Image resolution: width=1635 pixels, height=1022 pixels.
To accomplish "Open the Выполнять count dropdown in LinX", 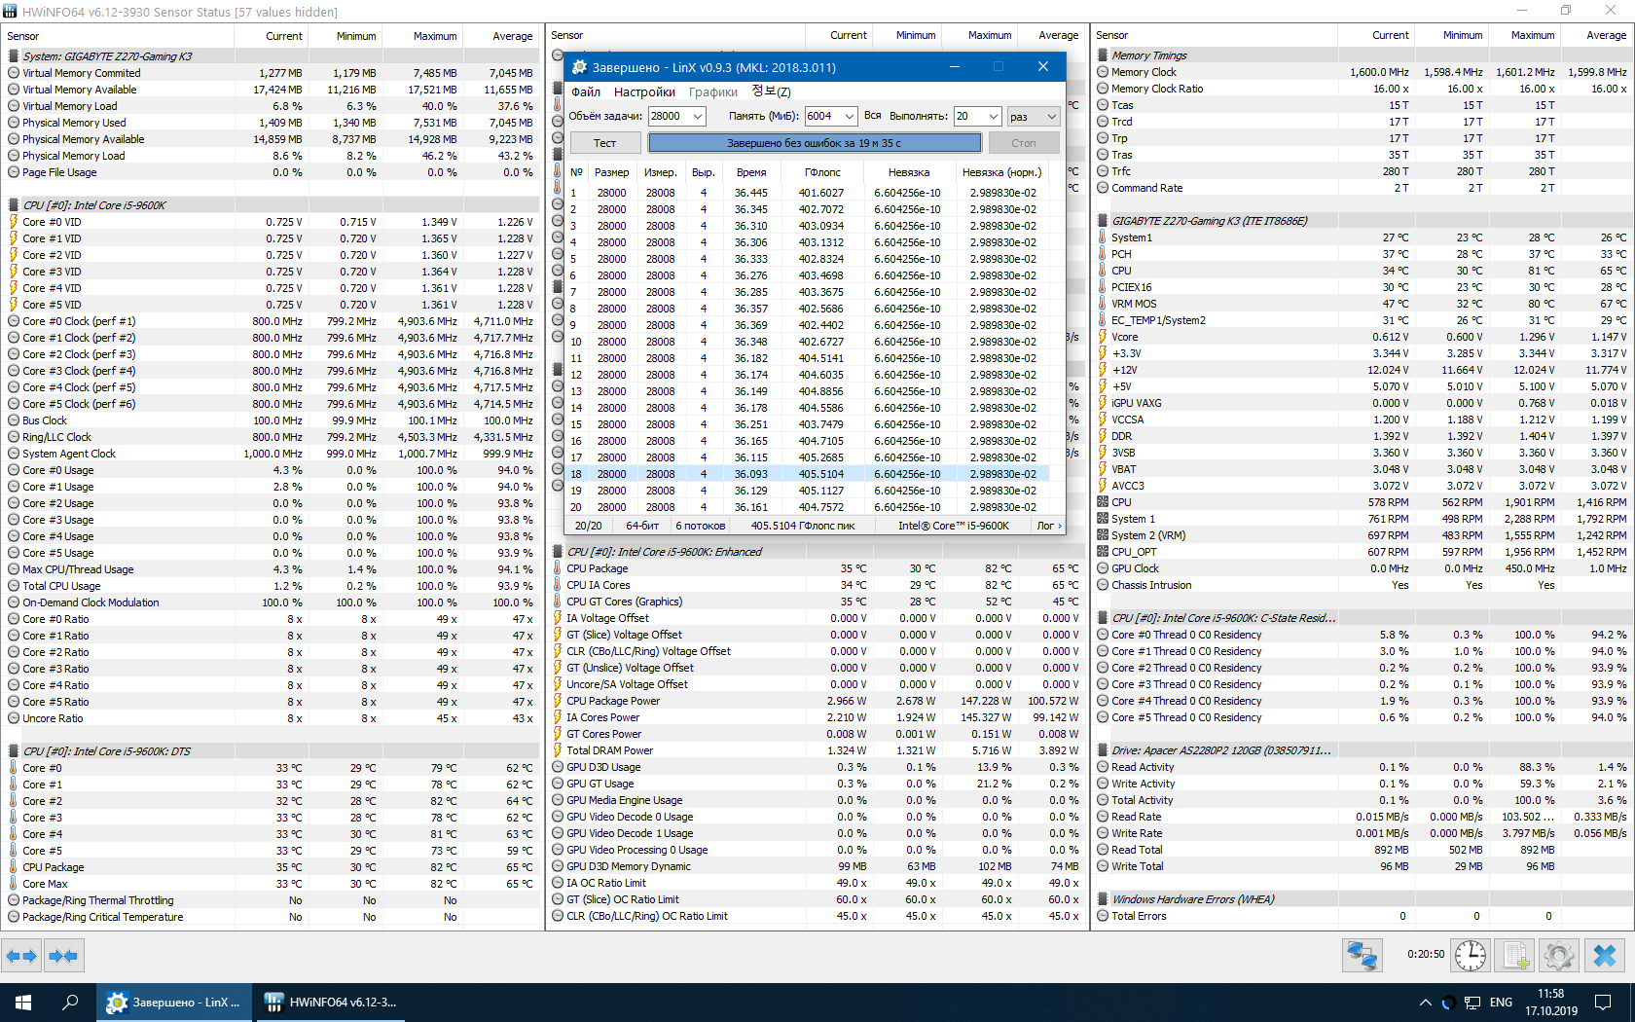I will (994, 116).
